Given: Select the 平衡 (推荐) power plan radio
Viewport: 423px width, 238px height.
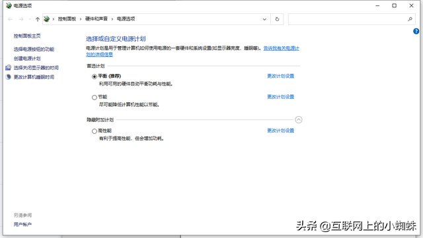Looking at the screenshot, I should (94, 76).
